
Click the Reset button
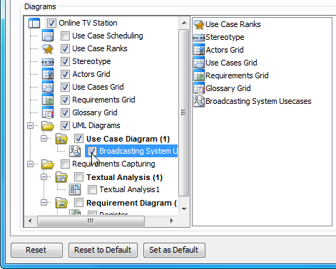pos(36,250)
